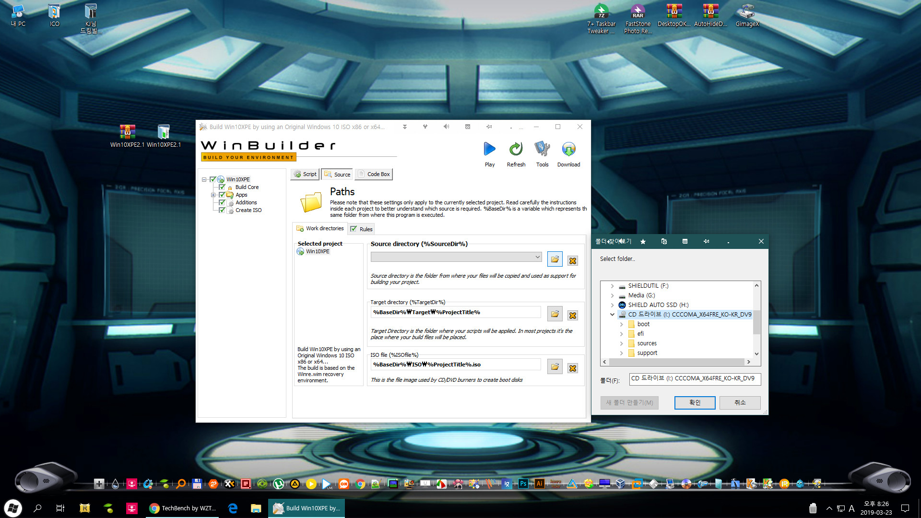Click the uTorrent icon in dock
Image resolution: width=921 pixels, height=518 pixels.
[x=278, y=483]
